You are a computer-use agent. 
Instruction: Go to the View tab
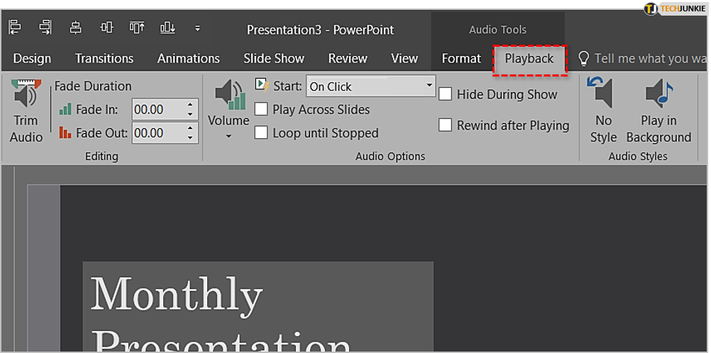point(404,58)
